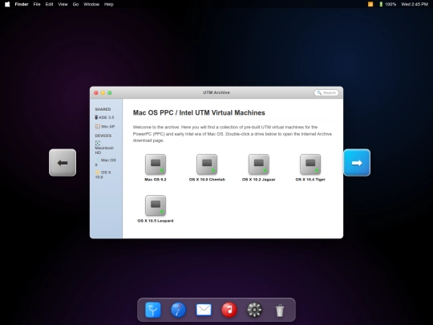
Task: Open the OS X 10.2 Jaguar drive icon
Action: point(259,165)
